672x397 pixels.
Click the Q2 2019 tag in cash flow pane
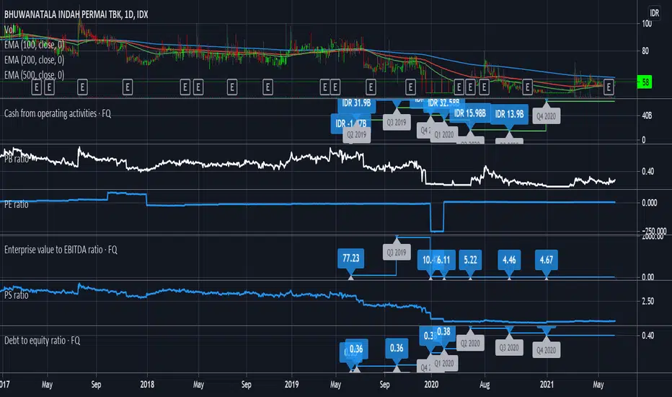pos(357,135)
